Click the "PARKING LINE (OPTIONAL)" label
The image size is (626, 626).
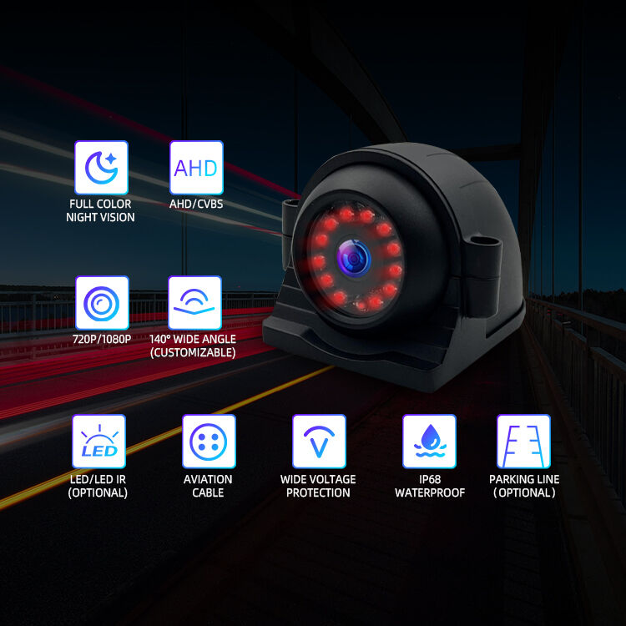point(524,486)
